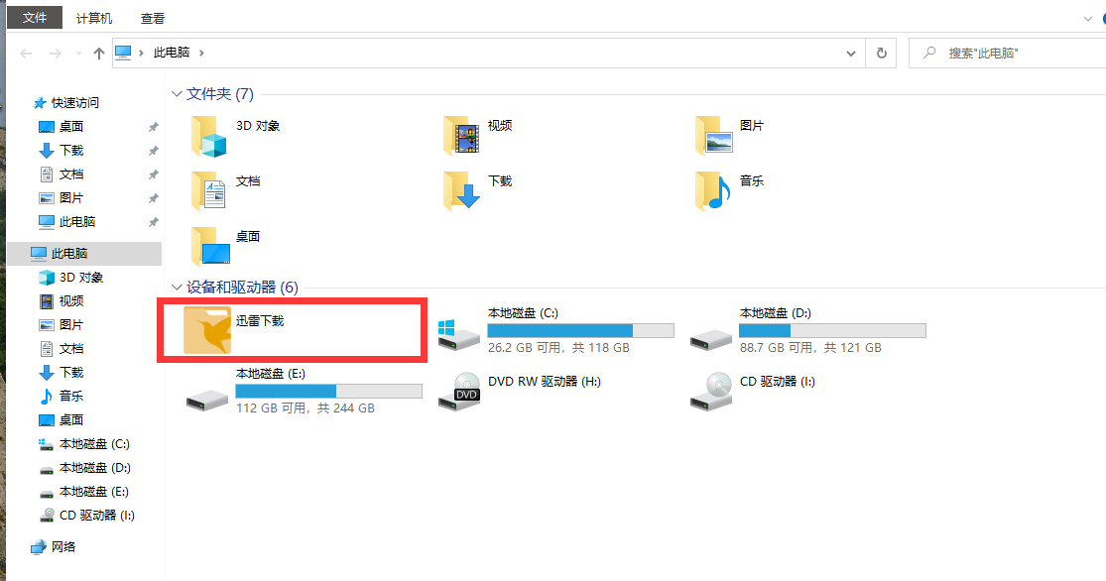The image size is (1106, 581).
Task: Collapse the 设备和驱动器 (6) section
Action: click(x=178, y=288)
